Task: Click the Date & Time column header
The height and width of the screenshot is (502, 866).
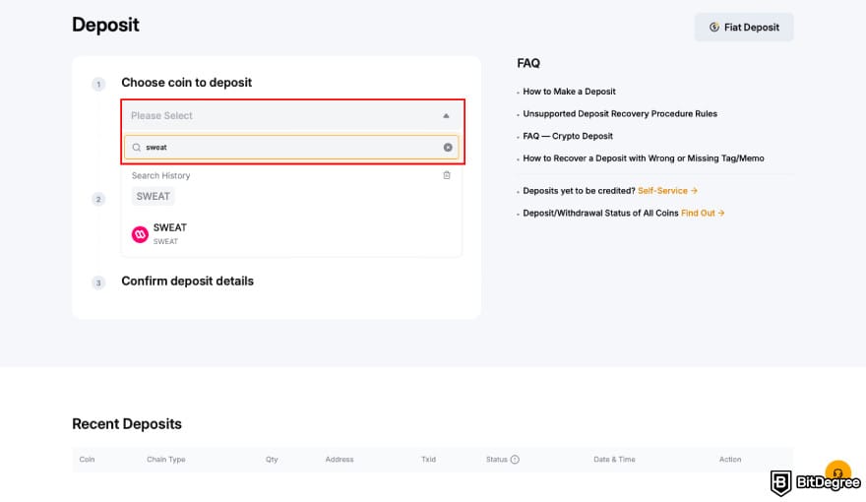Action: pyautogui.click(x=614, y=460)
